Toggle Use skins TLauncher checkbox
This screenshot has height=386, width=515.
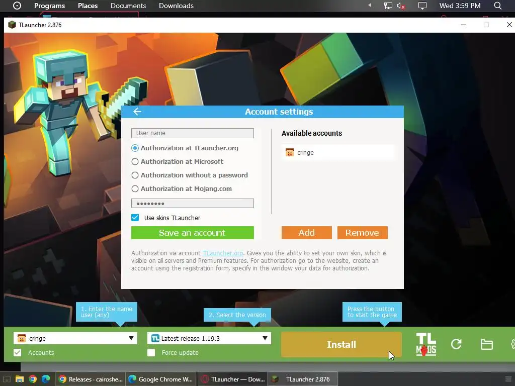coord(135,218)
